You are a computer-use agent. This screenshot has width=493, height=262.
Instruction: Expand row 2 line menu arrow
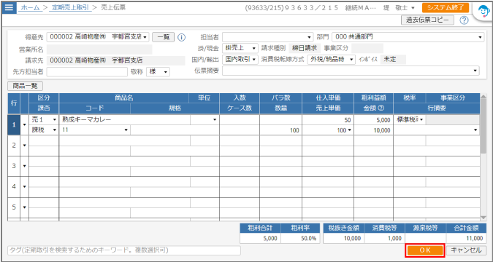click(x=25, y=146)
